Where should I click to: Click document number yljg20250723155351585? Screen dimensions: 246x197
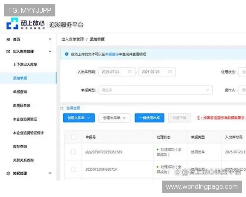pyautogui.click(x=104, y=152)
